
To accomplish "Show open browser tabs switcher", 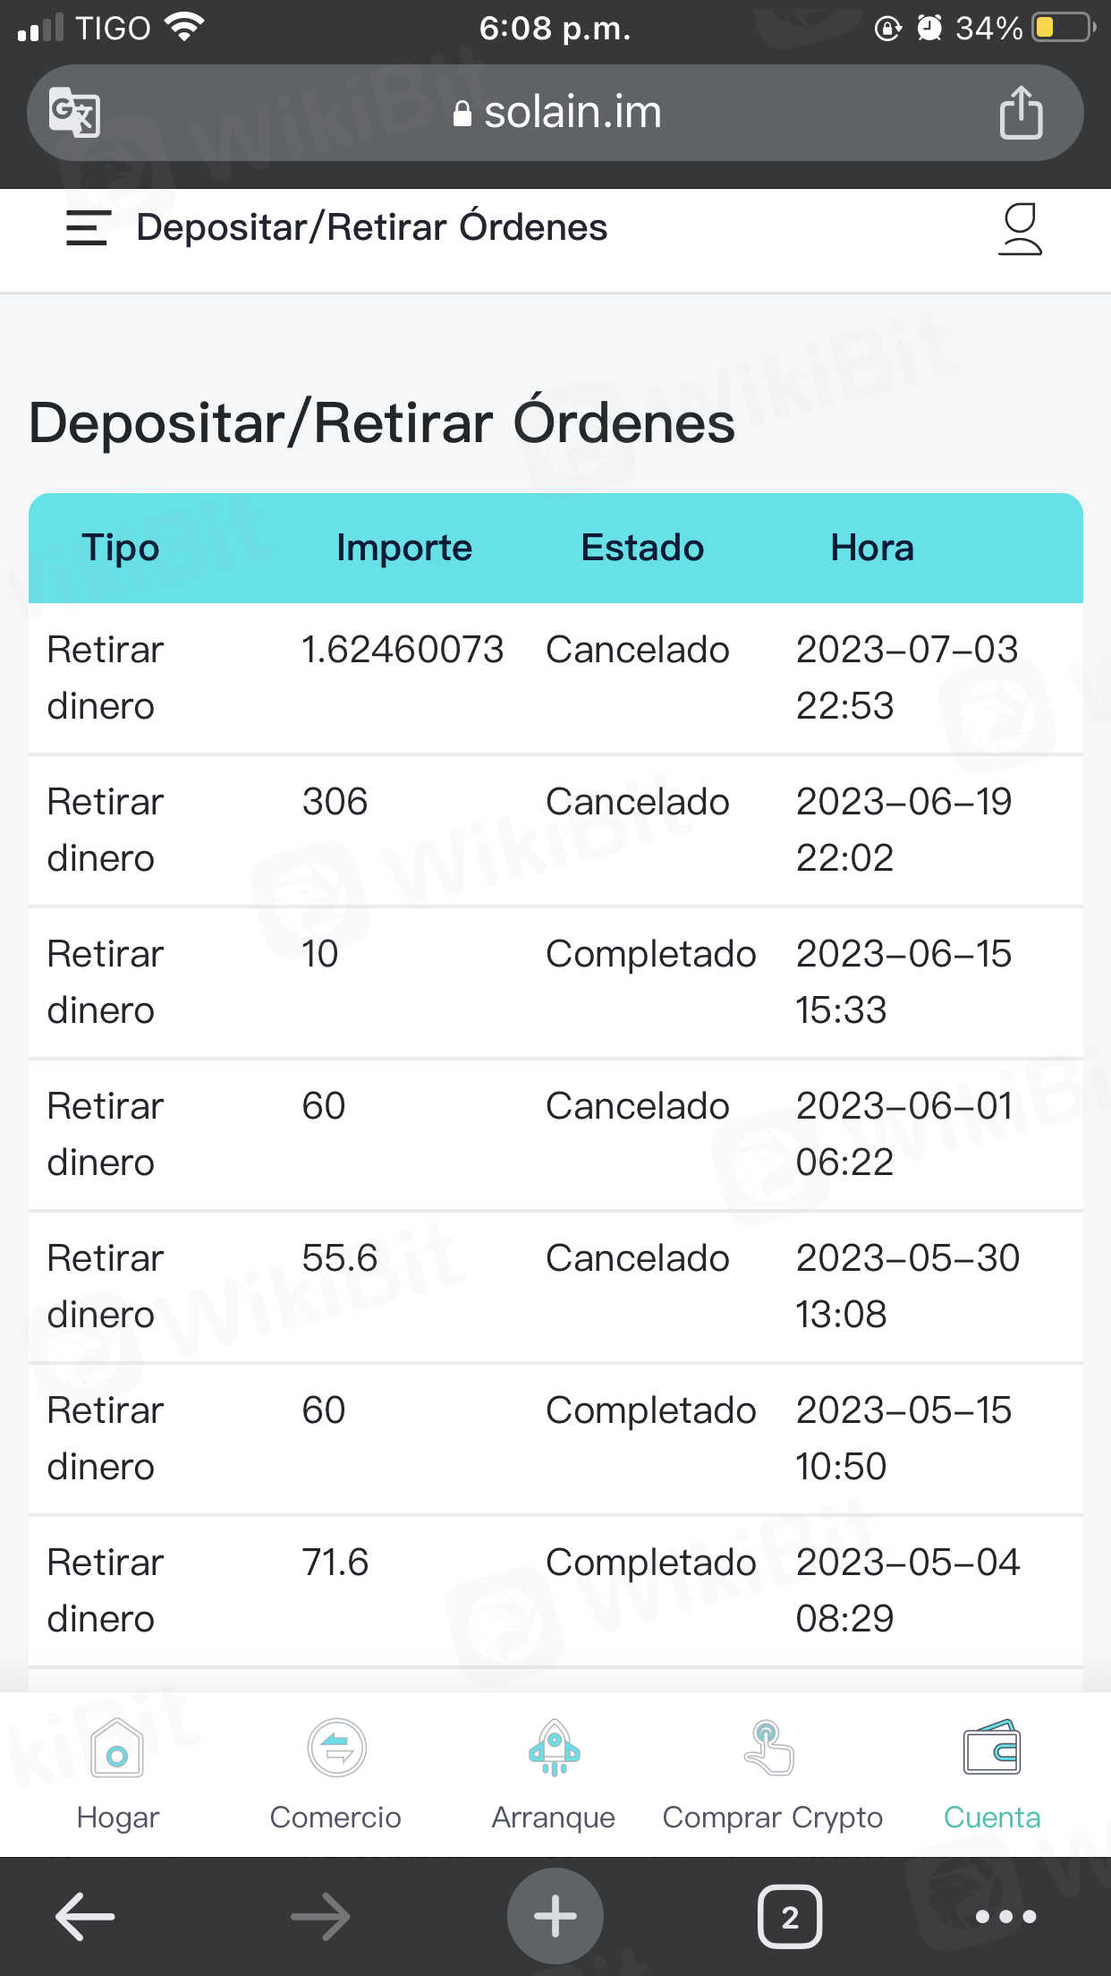I will (x=789, y=1916).
